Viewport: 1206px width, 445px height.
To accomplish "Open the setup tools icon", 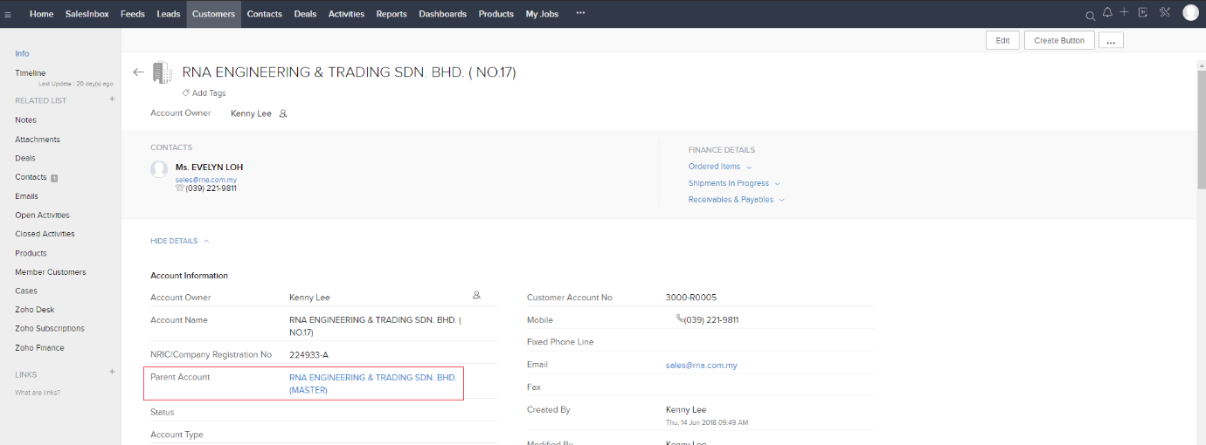I will pos(1165,13).
